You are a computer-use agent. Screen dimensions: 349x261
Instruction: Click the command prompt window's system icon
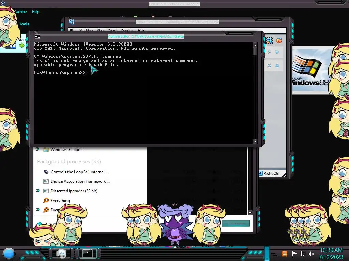pyautogui.click(x=37, y=37)
